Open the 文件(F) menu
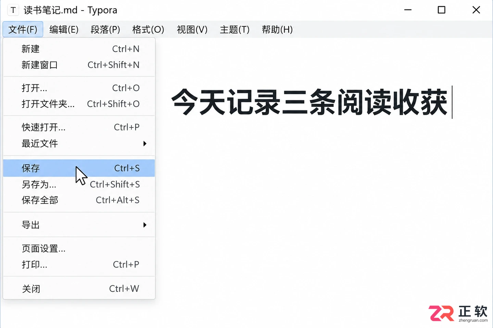Image resolution: width=493 pixels, height=328 pixels. click(23, 29)
